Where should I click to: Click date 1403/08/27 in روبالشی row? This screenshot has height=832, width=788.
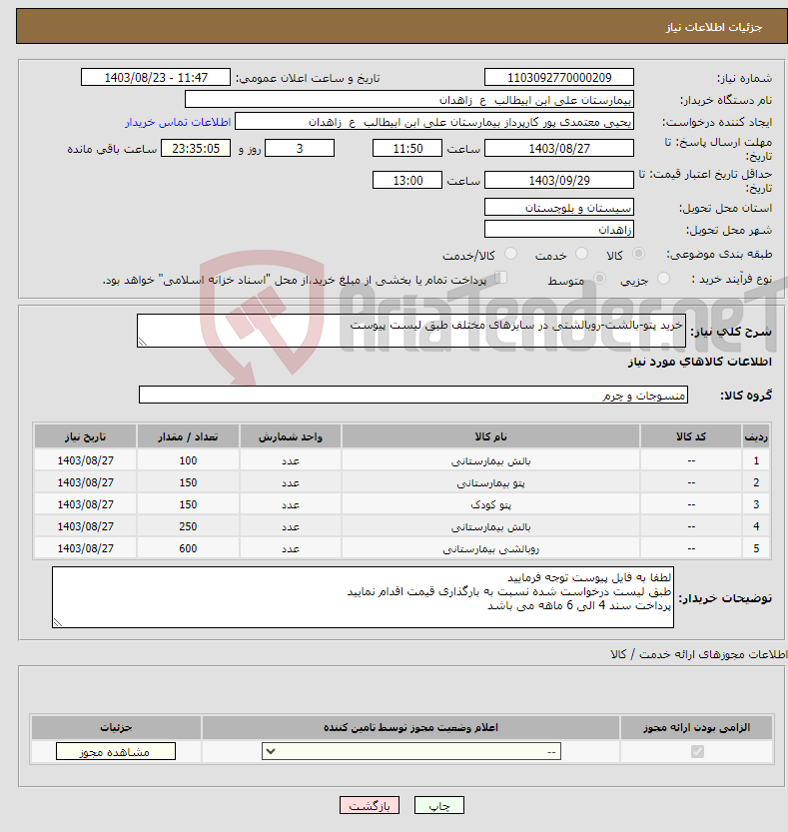point(86,548)
